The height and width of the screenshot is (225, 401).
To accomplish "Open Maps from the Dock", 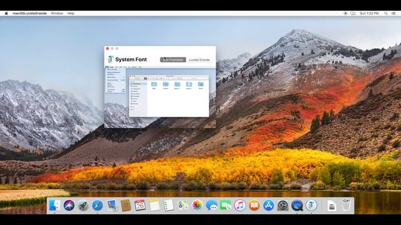I will [x=183, y=205].
